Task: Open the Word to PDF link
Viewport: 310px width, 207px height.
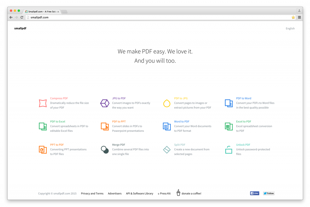Action: coord(182,121)
